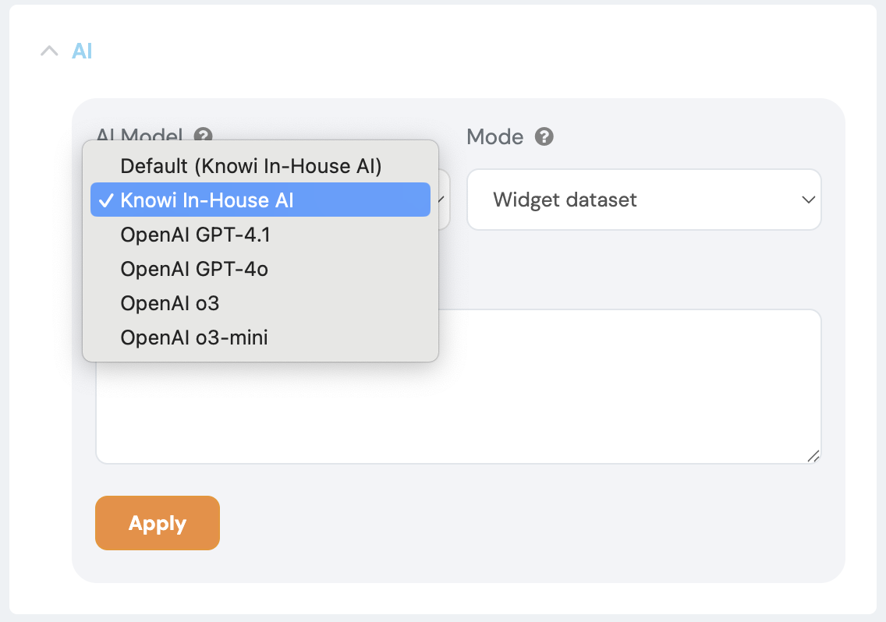Click the Mode help question mark icon
The width and height of the screenshot is (886, 622).
(544, 137)
